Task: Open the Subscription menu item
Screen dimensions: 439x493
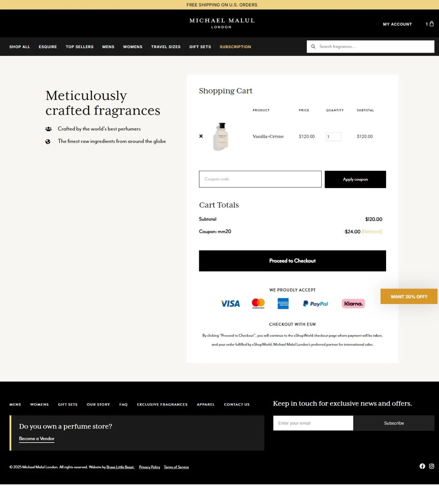Action: (235, 47)
